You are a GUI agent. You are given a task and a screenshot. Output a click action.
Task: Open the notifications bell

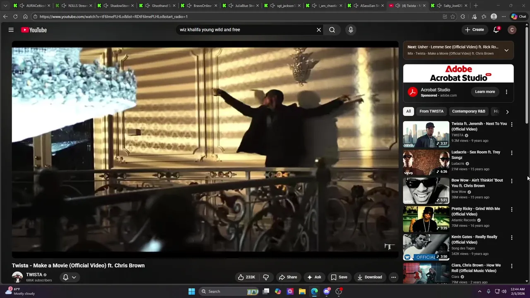pos(496,30)
